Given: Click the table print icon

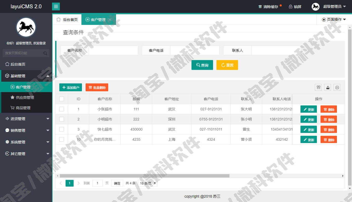Looking at the screenshot, I should (337, 87).
